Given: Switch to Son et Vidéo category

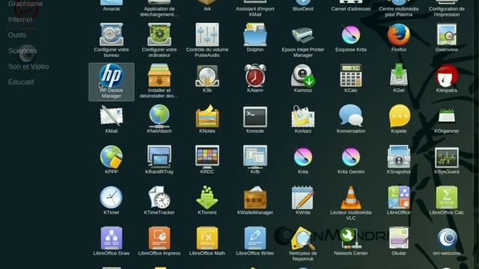Looking at the screenshot, I should (x=28, y=67).
